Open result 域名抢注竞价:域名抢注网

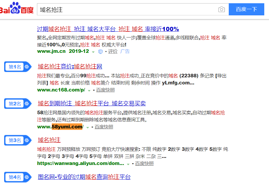[70, 66]
